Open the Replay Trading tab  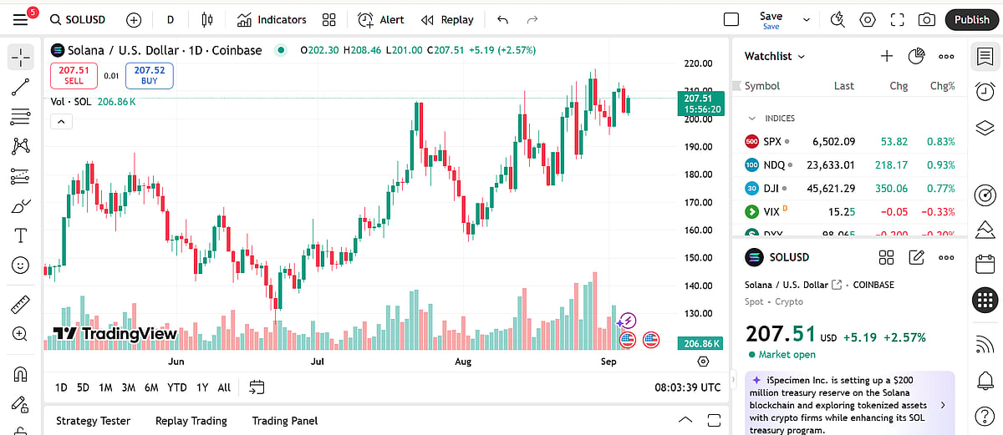pos(191,421)
